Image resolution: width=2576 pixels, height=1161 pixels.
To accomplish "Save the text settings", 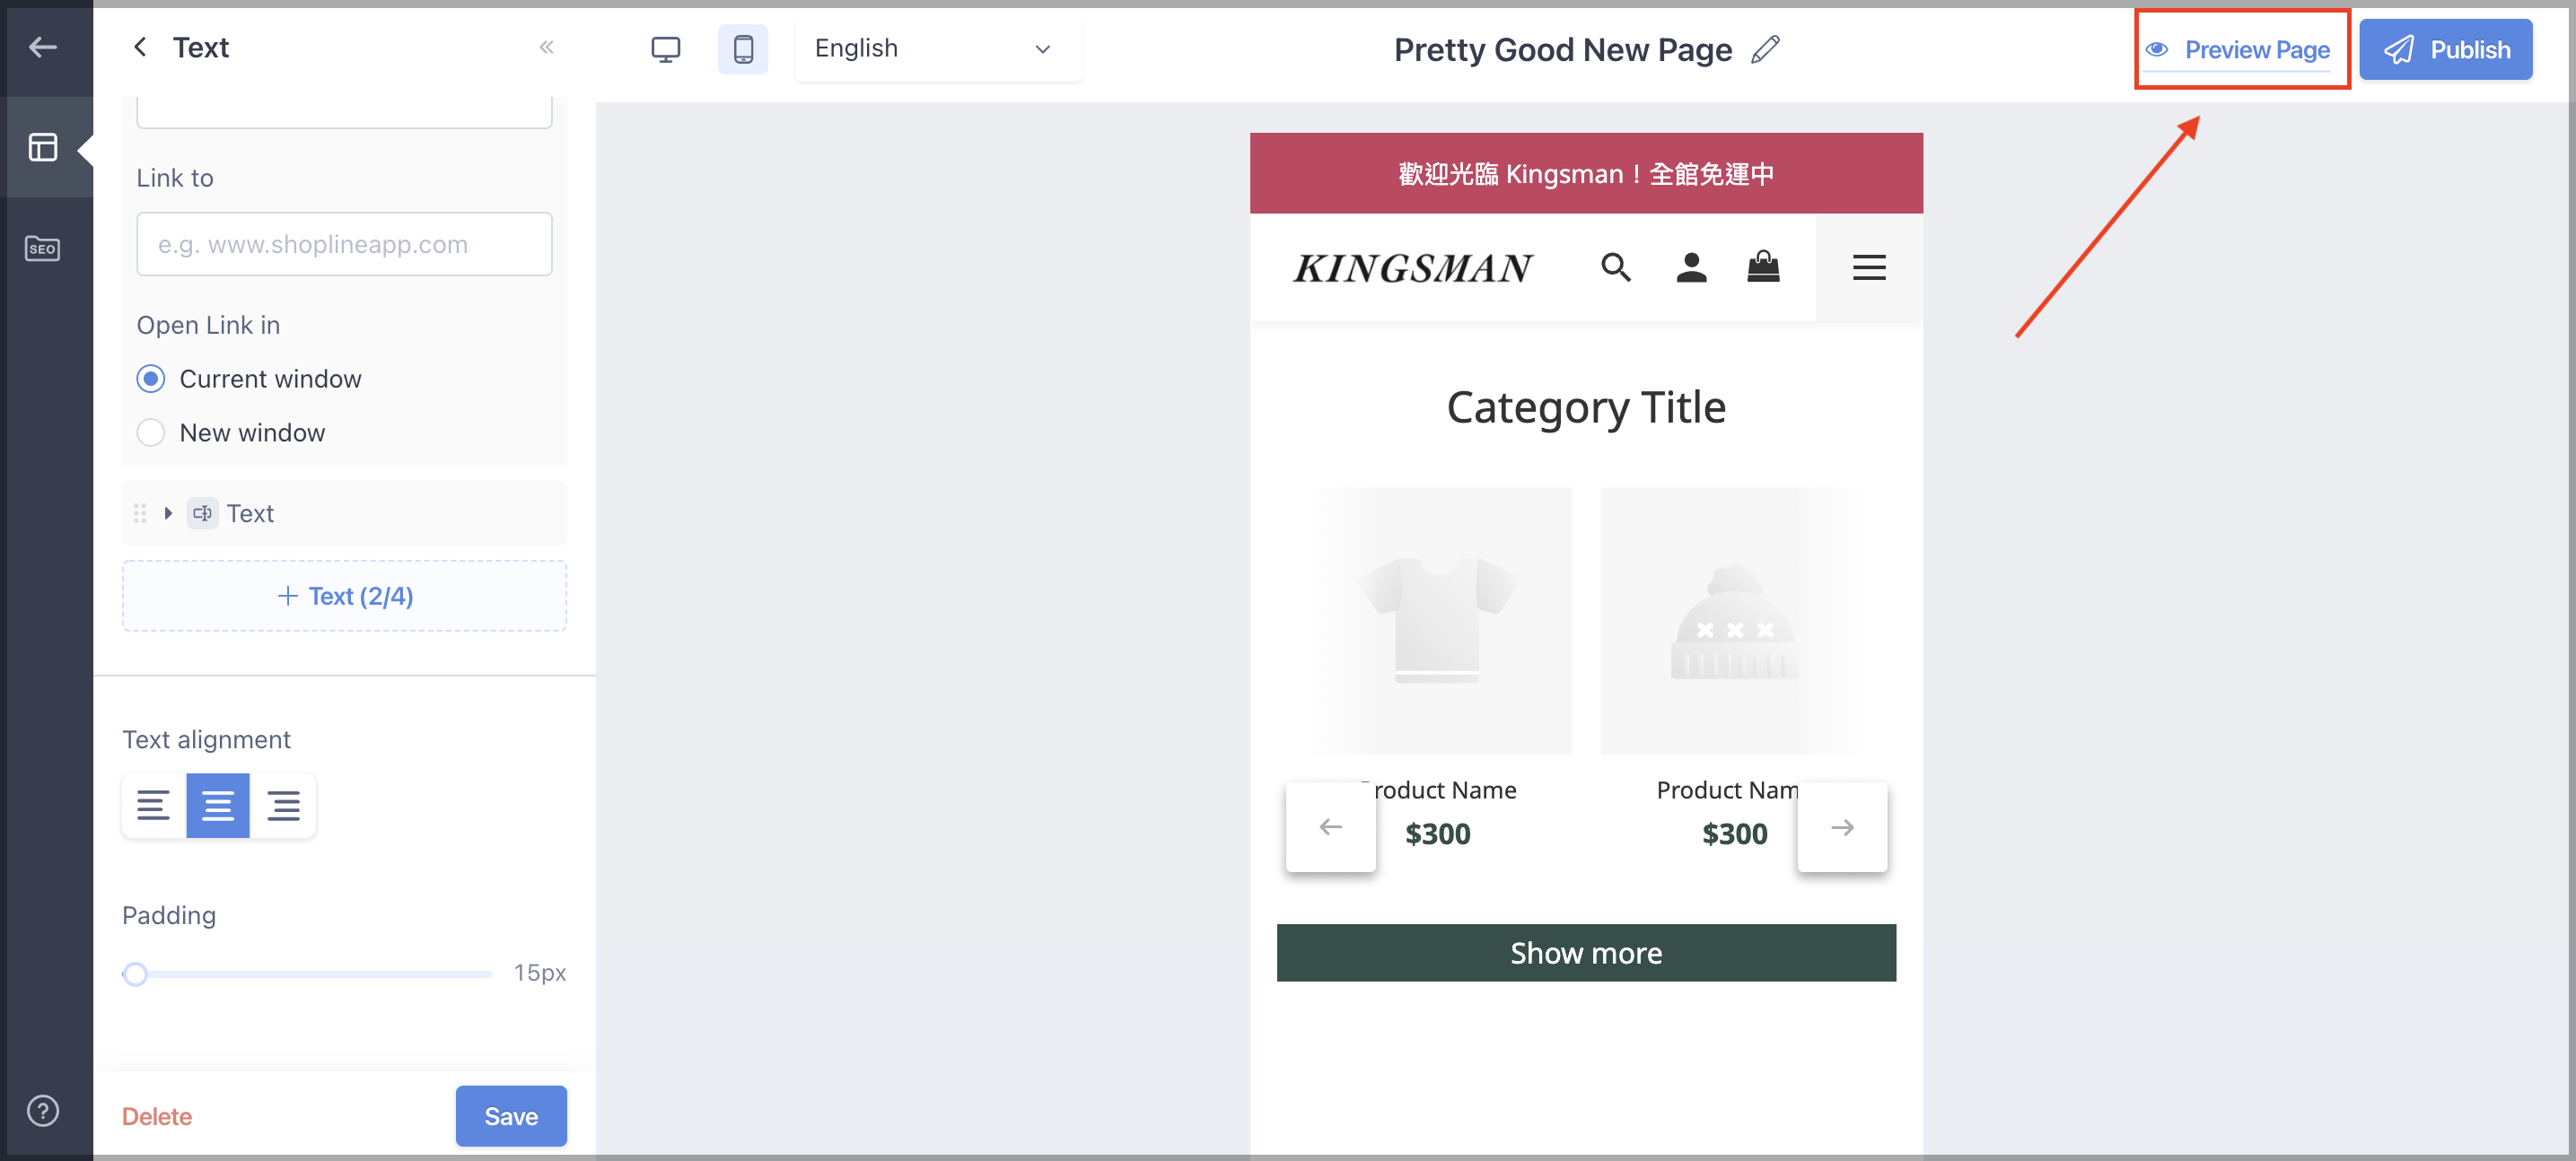I will pos(511,1116).
